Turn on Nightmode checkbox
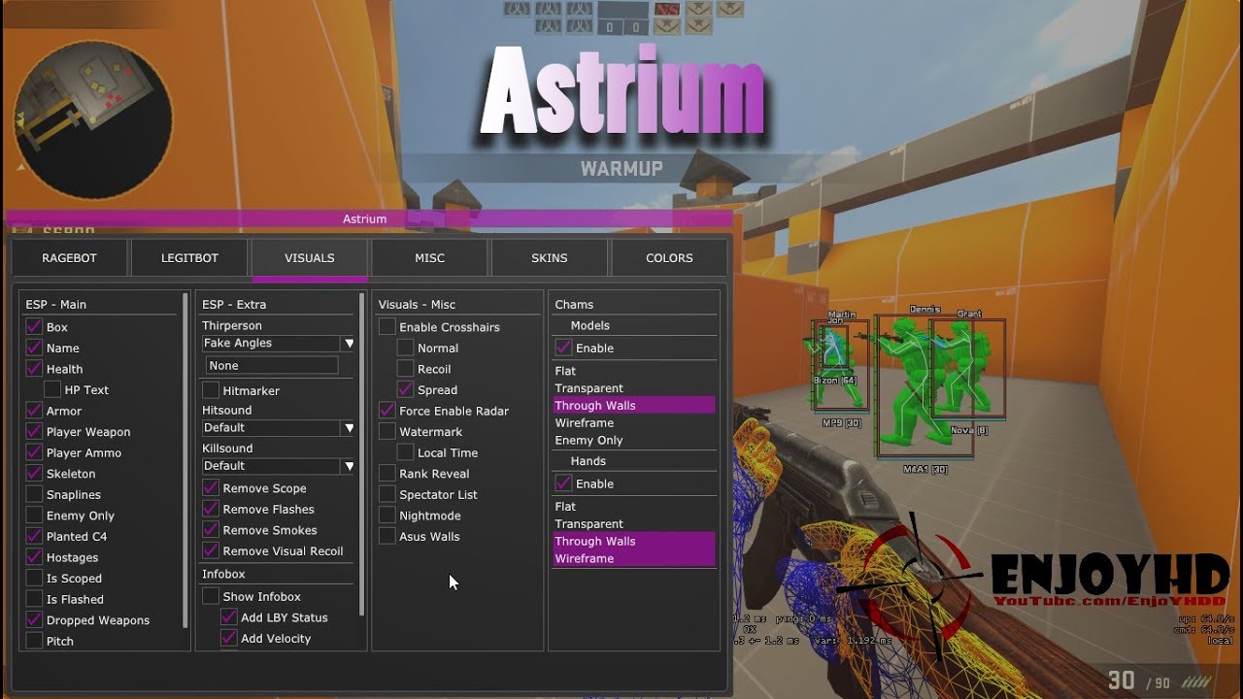 [x=387, y=516]
